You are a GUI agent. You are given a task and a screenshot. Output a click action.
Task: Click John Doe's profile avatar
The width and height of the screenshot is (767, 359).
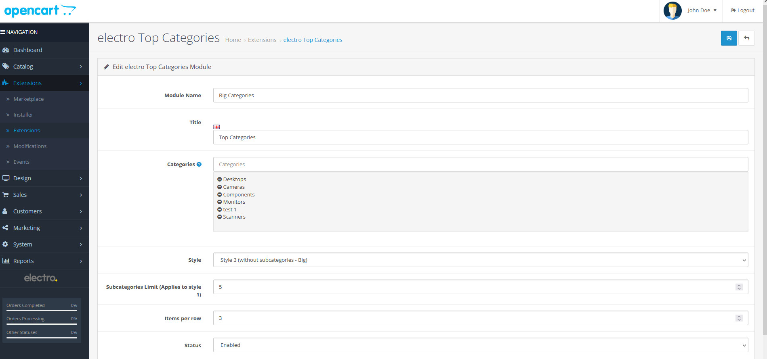(672, 10)
